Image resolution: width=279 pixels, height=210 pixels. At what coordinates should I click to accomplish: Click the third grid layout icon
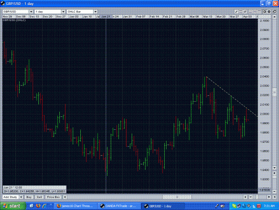(259, 12)
